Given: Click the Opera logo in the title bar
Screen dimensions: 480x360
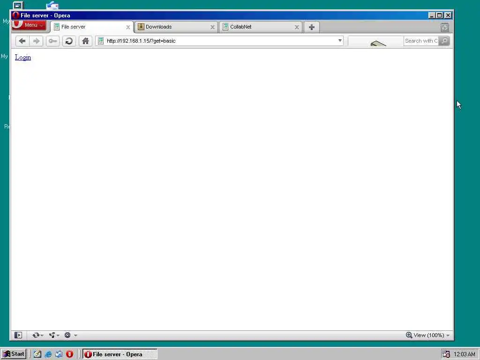Looking at the screenshot, I should pos(15,15).
